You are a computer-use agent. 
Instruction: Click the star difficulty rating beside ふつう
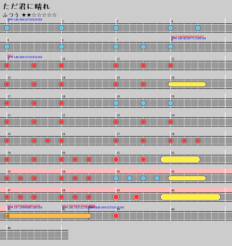click(39, 15)
